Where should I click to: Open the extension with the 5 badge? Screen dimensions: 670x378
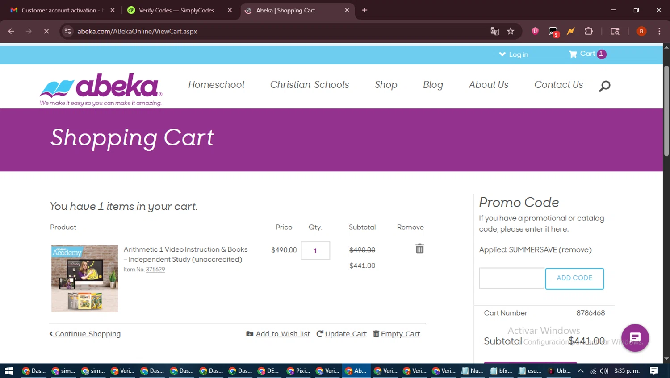553,32
